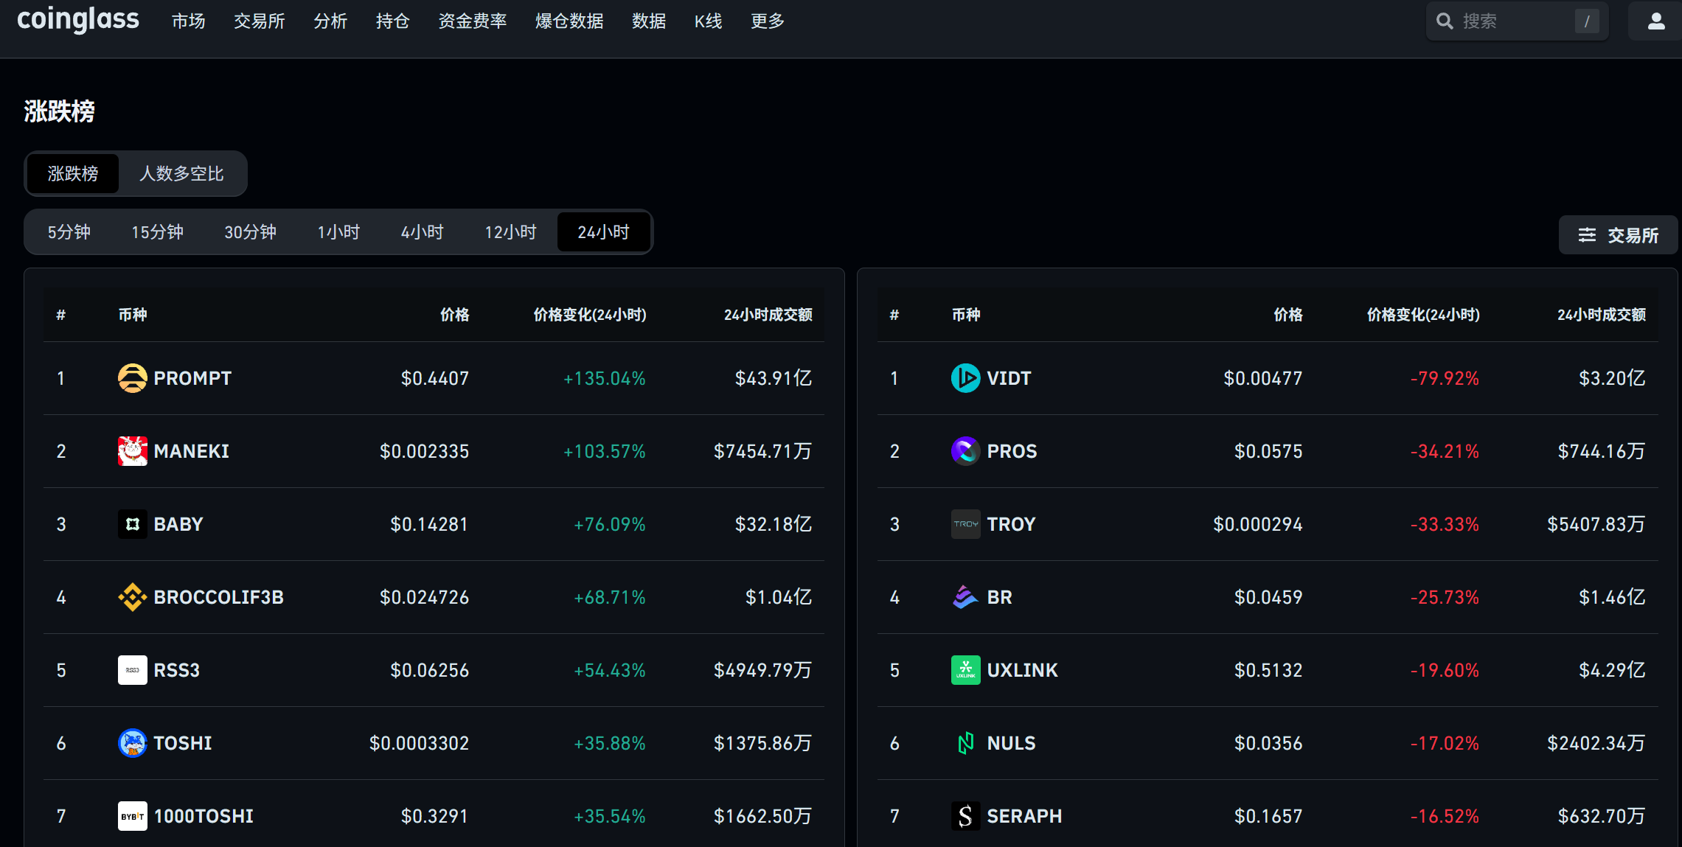Switch timeframe to 5分钟
Screen dimensions: 1682x847
click(69, 232)
